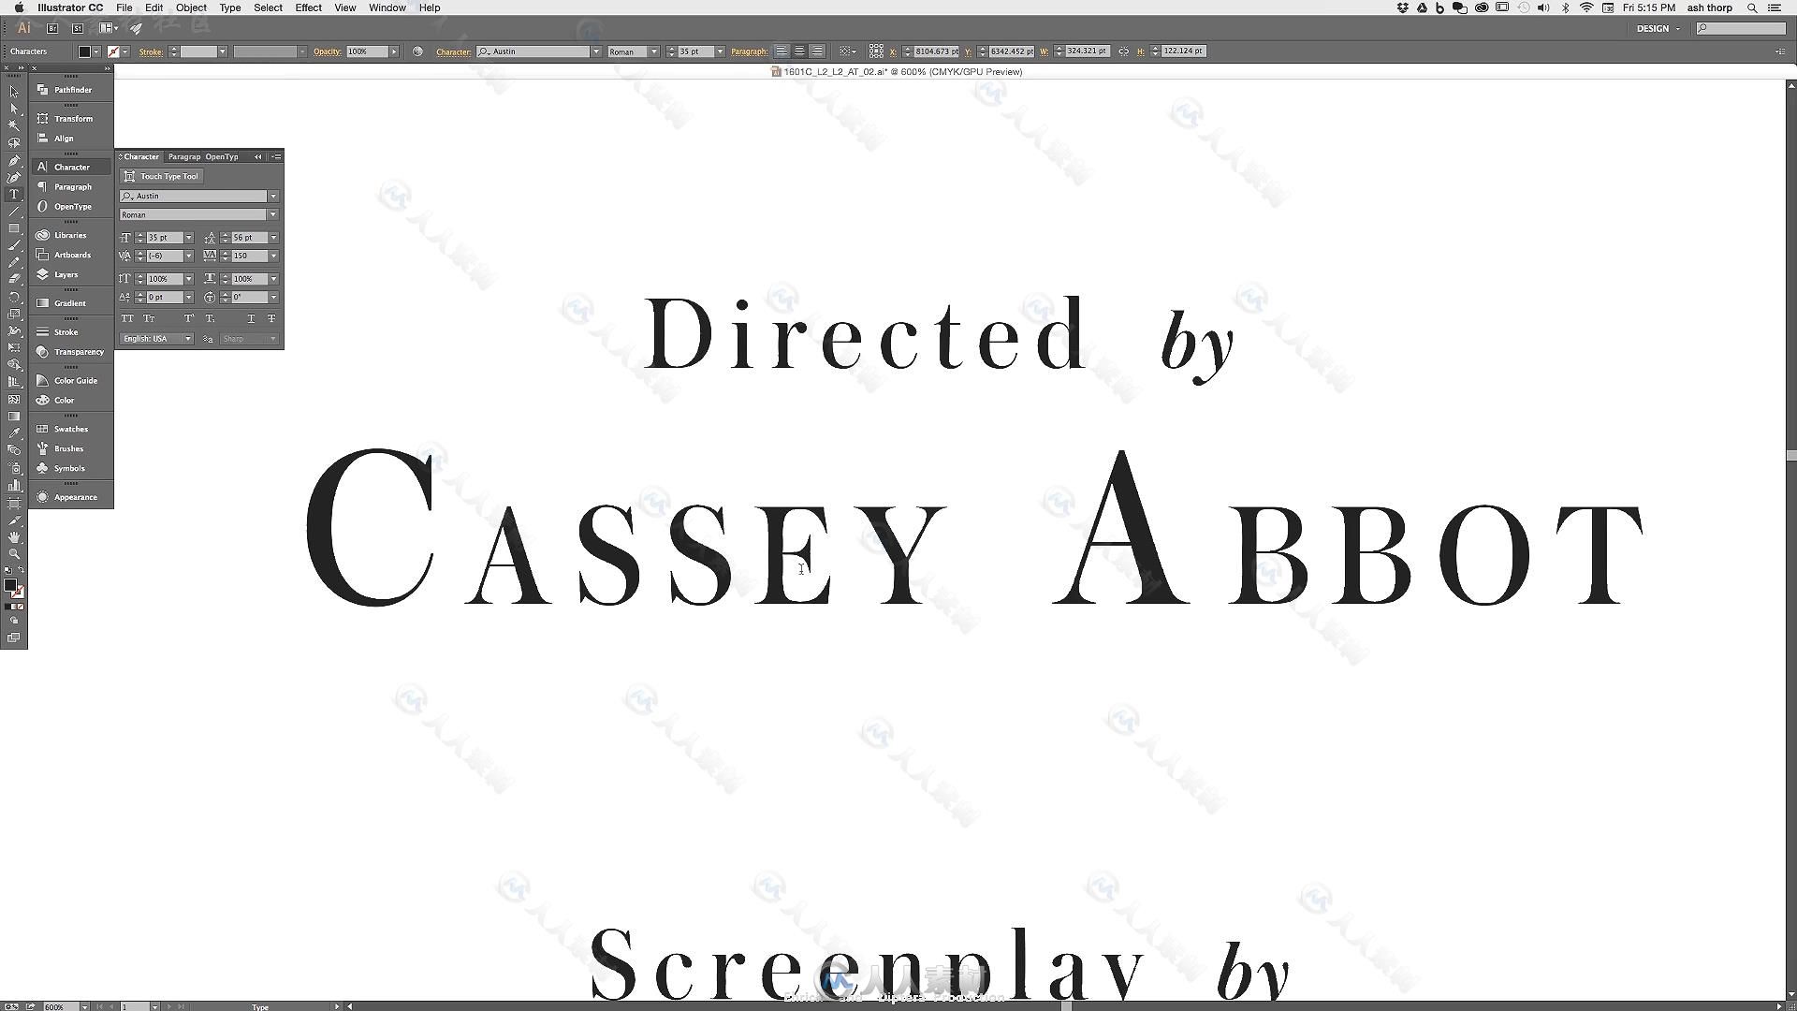
Task: Select the Paintbrush tool
Action: 13,245
